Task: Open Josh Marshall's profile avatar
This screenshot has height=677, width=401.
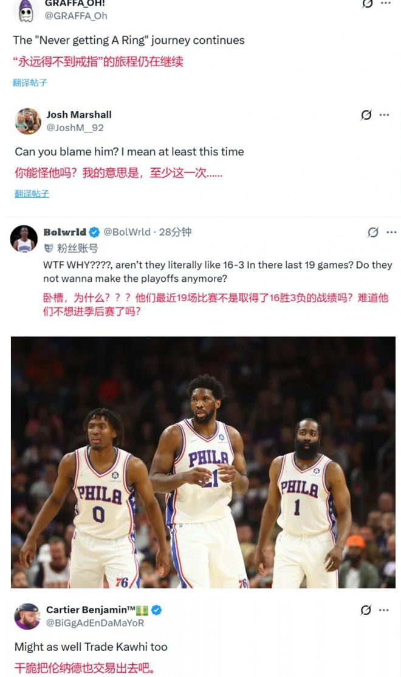Action: [x=27, y=121]
